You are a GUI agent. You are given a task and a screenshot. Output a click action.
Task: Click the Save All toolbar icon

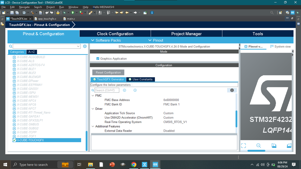point(17,13)
